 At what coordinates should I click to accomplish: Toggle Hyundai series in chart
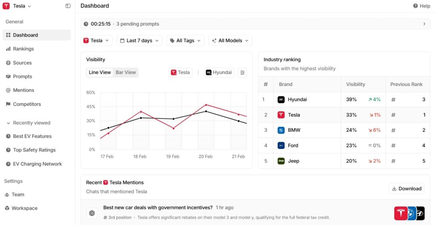[219, 73]
